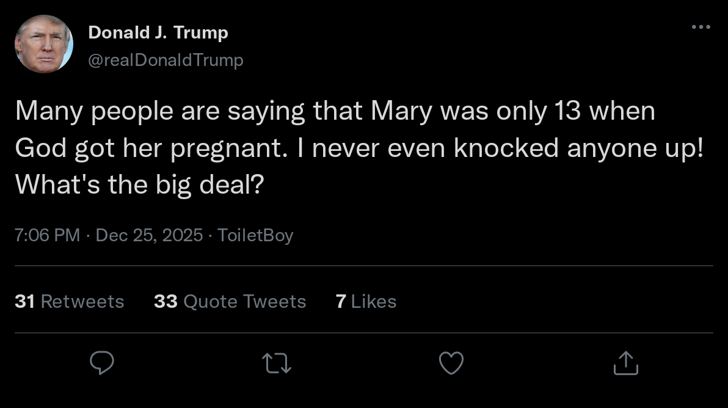Screen dimensions: 728x408
Task: Click the 7:06 PM timestamp
Action: pos(47,236)
